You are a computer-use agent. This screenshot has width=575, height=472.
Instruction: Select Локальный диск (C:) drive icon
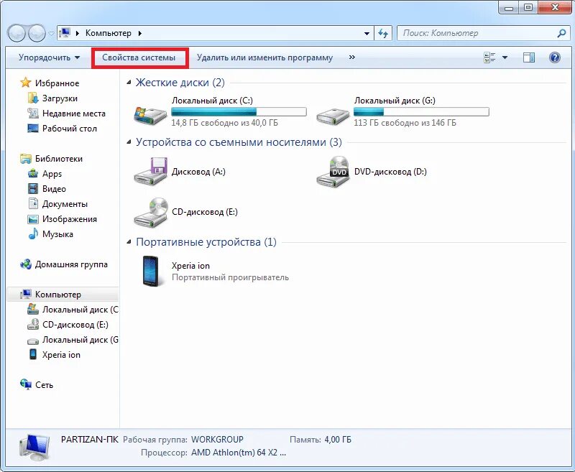click(150, 115)
